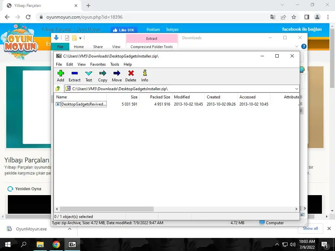Image resolution: width=335 pixels, height=251 pixels.
Task: Reload the Chrome page
Action: click(28, 17)
